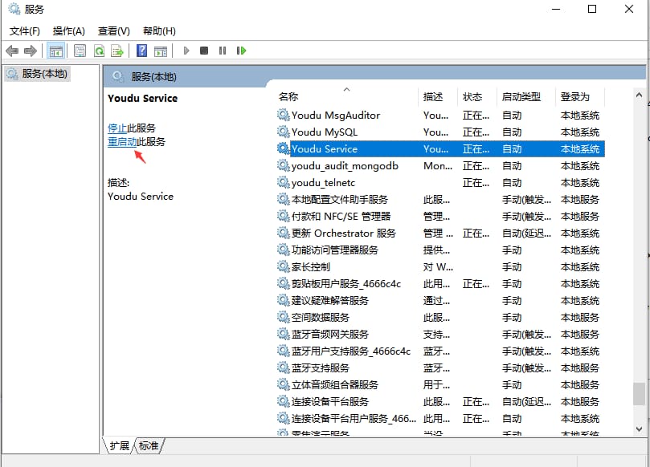The width and height of the screenshot is (650, 467).
Task: Click the 重启动 this service link
Action: pos(122,142)
